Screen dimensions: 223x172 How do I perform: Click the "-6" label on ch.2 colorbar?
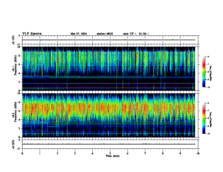(208, 103)
